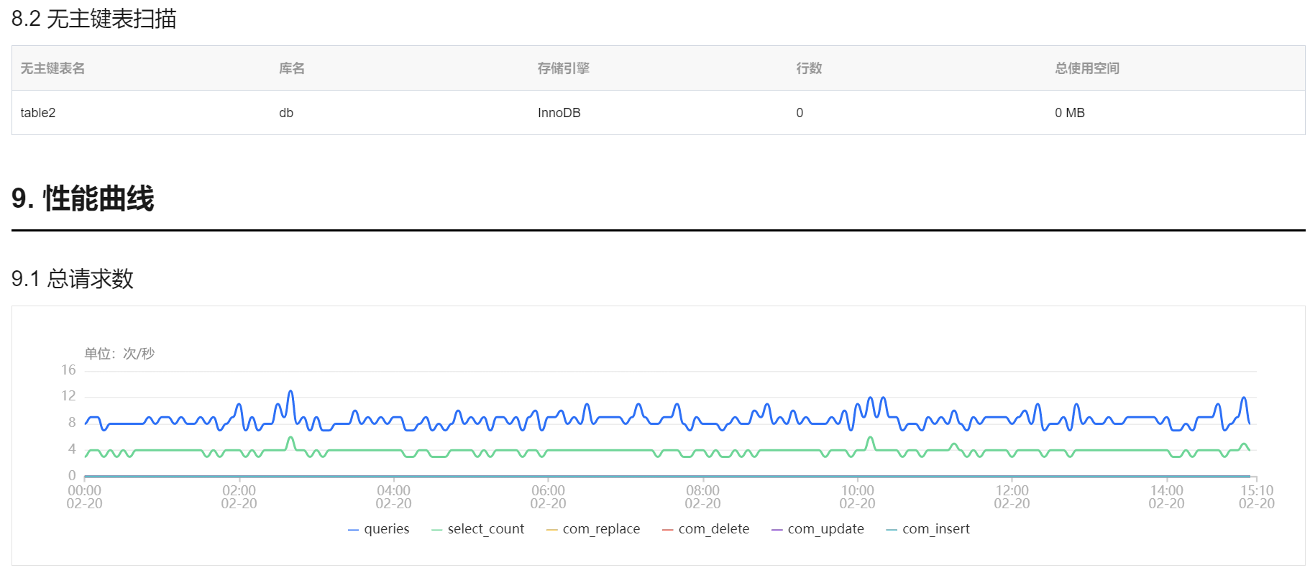Click the 0 MB space cell
Viewport: 1310px width, 578px height.
coord(1069,113)
